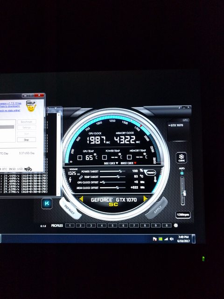
Task: Open the fan CURVE settings
Action: point(182,158)
